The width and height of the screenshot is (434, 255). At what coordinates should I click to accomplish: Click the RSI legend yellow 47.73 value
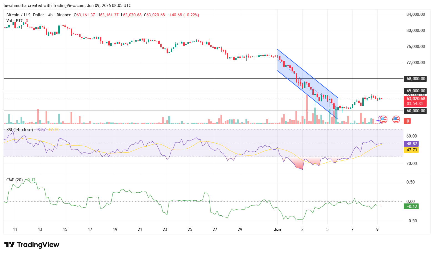pos(53,129)
